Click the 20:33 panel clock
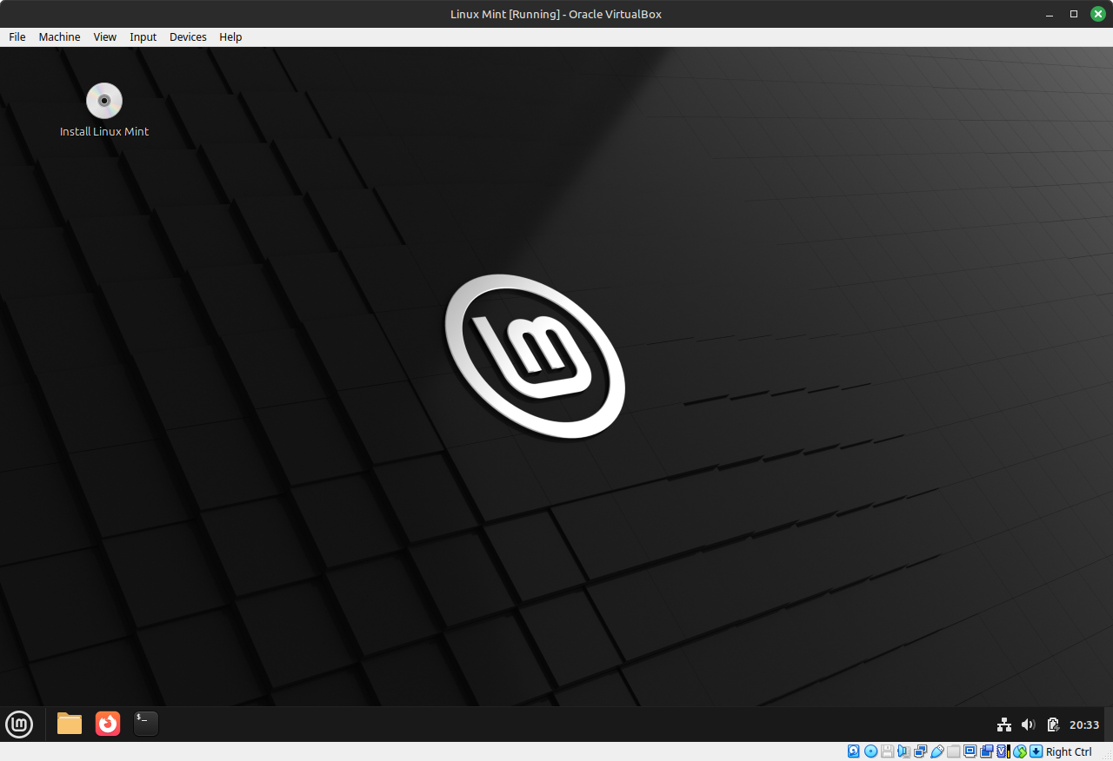Image resolution: width=1113 pixels, height=761 pixels. click(1084, 725)
